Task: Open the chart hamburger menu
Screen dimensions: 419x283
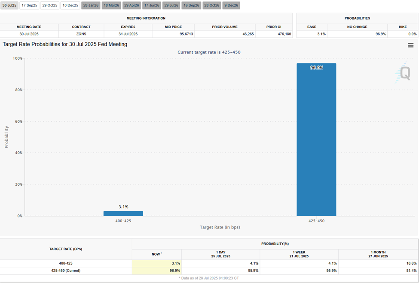Action: point(410,44)
